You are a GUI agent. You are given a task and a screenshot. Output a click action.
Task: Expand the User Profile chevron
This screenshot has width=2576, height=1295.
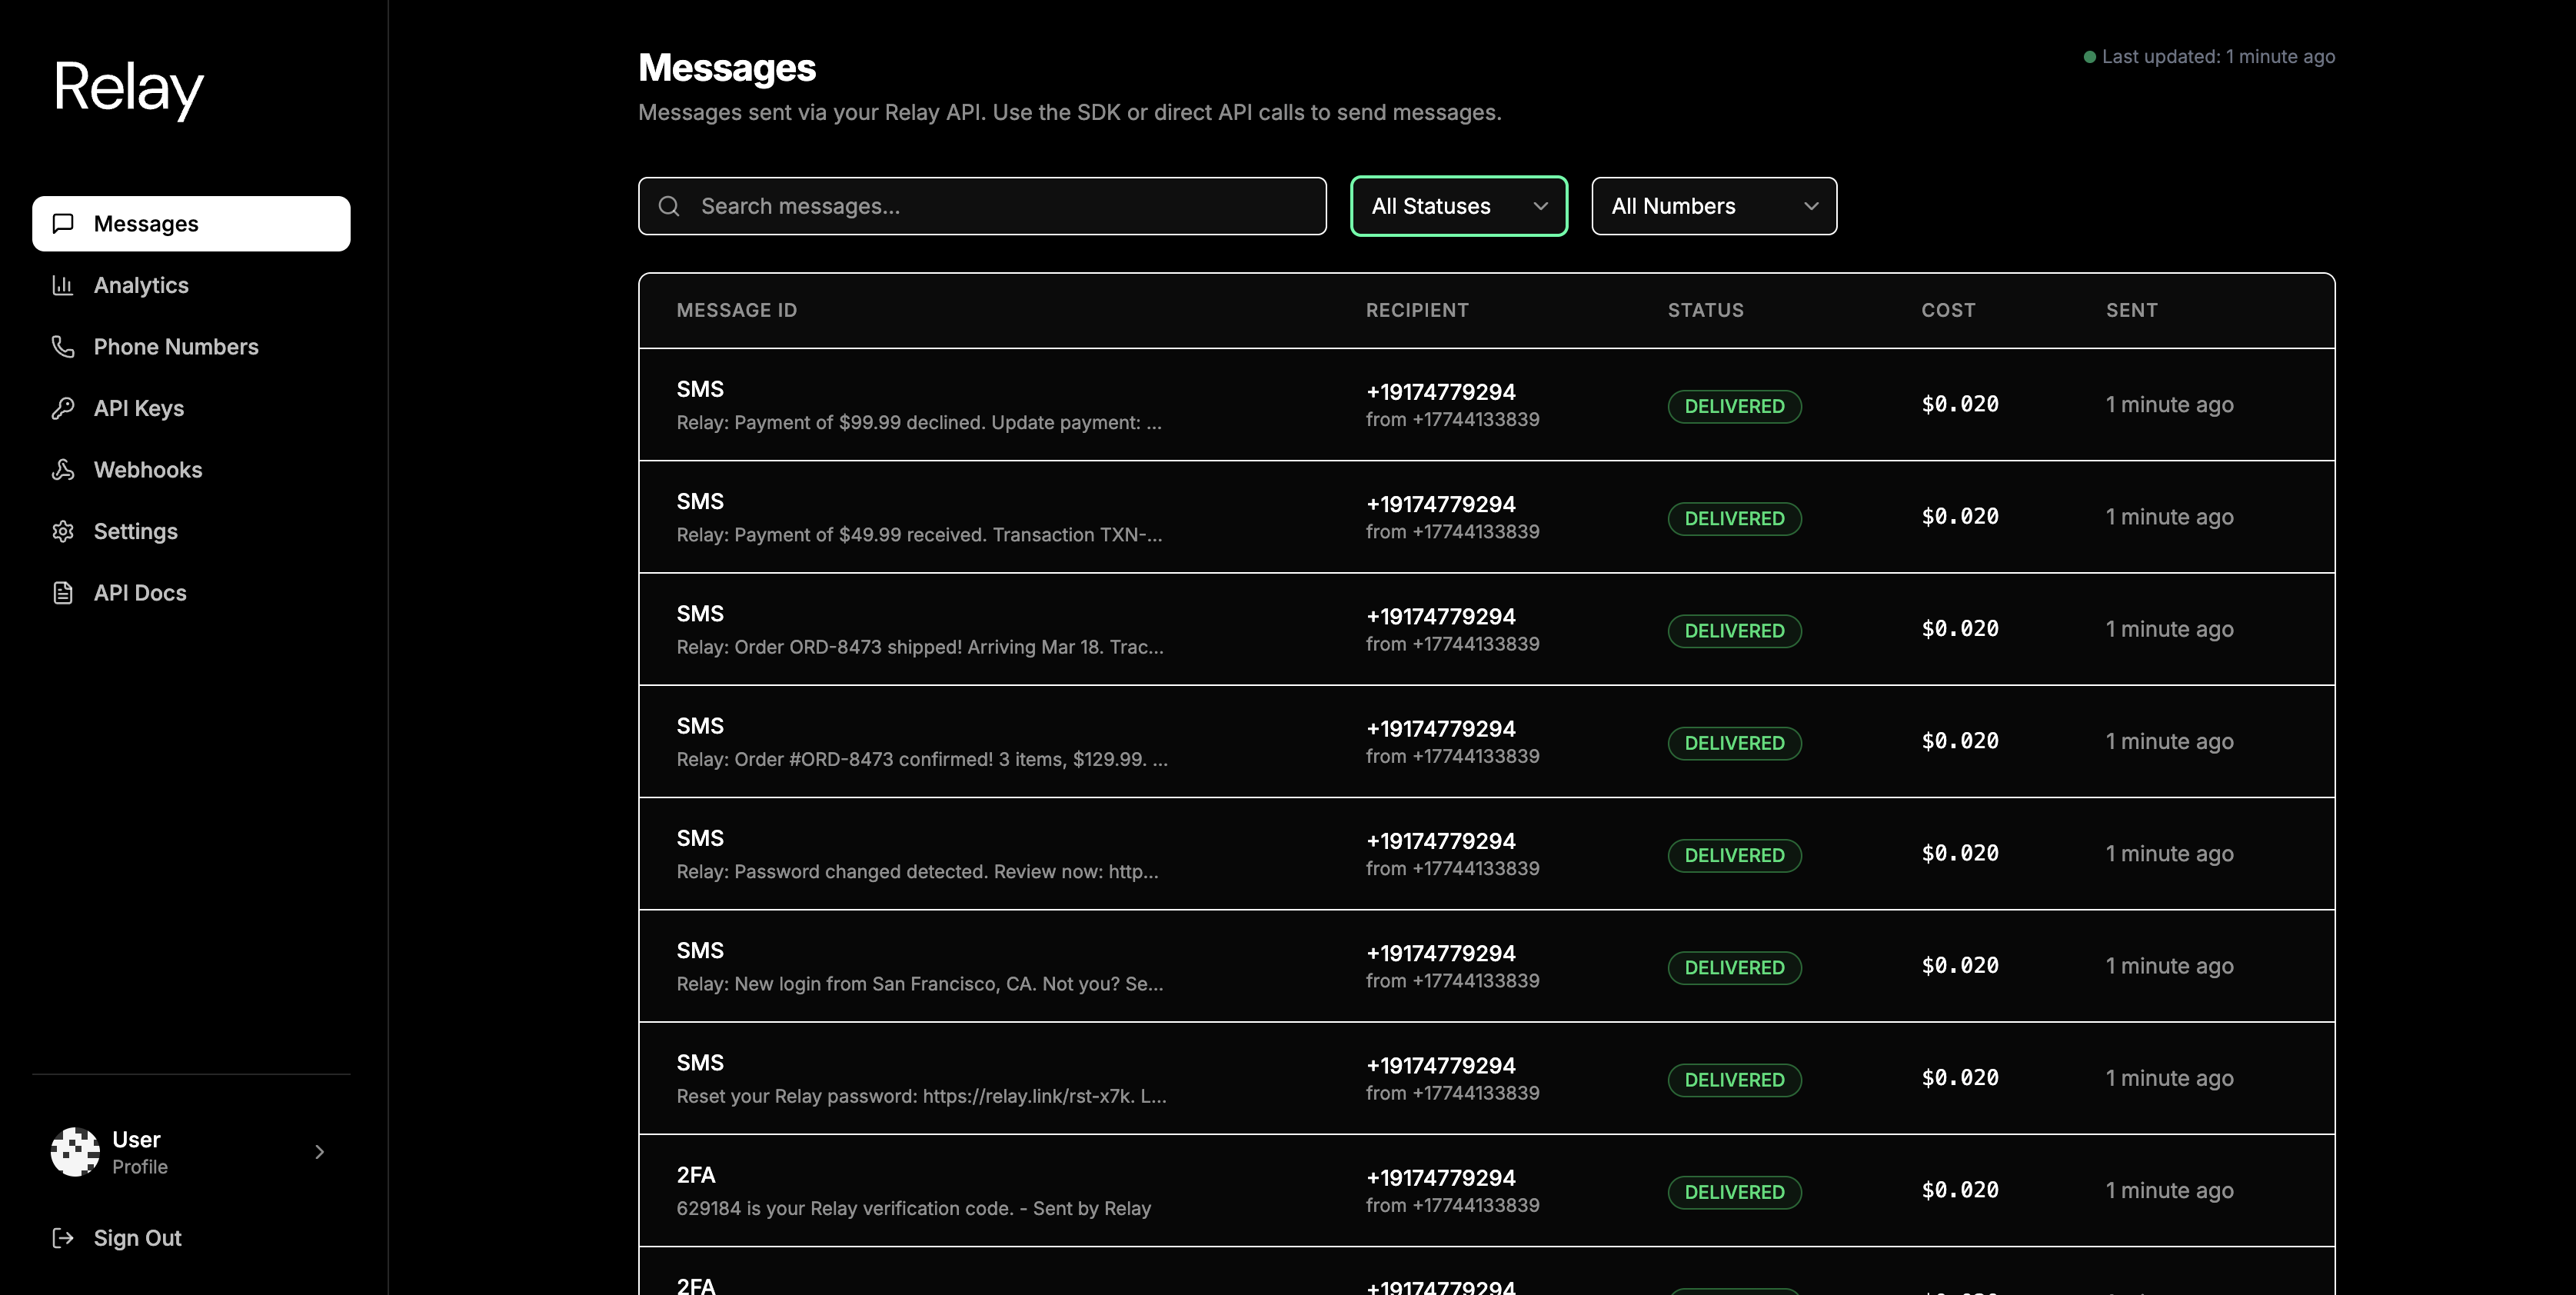click(x=319, y=1152)
